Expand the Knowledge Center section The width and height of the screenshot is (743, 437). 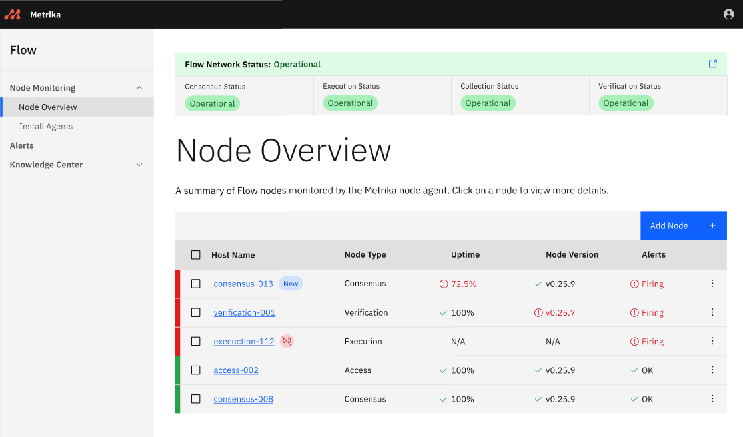pyautogui.click(x=139, y=165)
